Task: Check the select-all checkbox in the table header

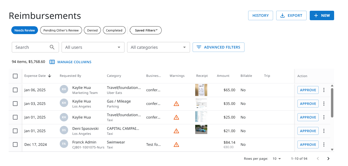Action: 15,76
